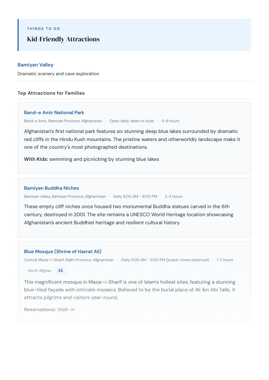This screenshot has height=380, width=269.
Task: Click Dramatic scenery and cave exploration subtitle
Action: tap(58, 74)
